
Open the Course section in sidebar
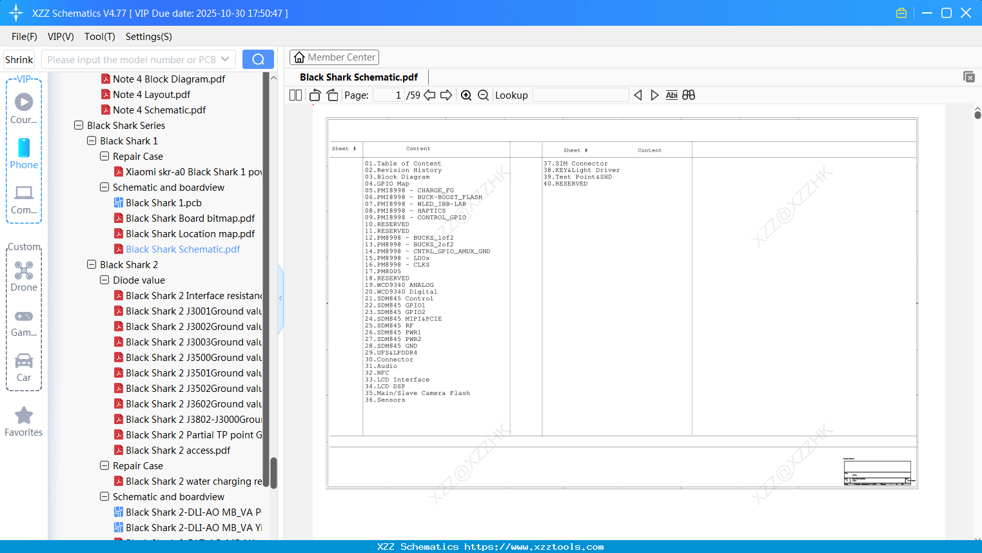[24, 108]
